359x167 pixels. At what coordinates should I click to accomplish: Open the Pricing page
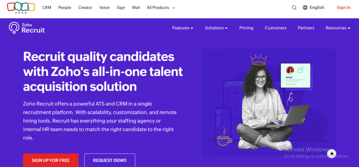tap(246, 28)
